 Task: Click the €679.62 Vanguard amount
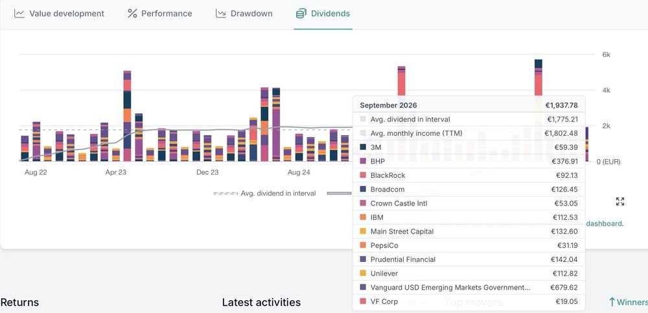pos(564,287)
